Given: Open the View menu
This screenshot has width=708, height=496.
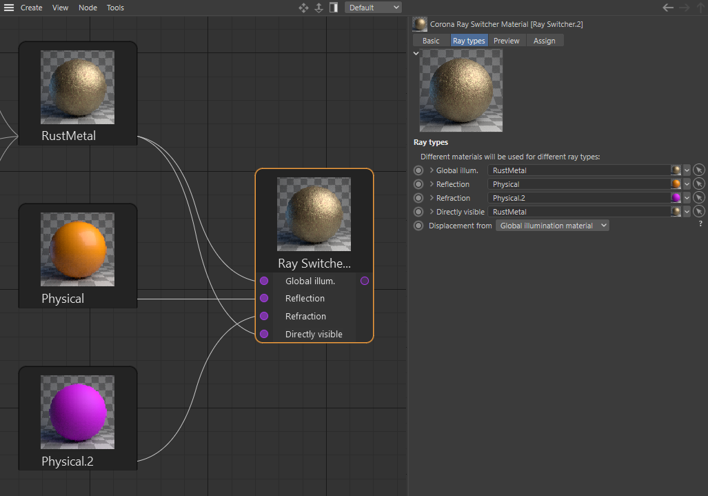Looking at the screenshot, I should tap(60, 8).
